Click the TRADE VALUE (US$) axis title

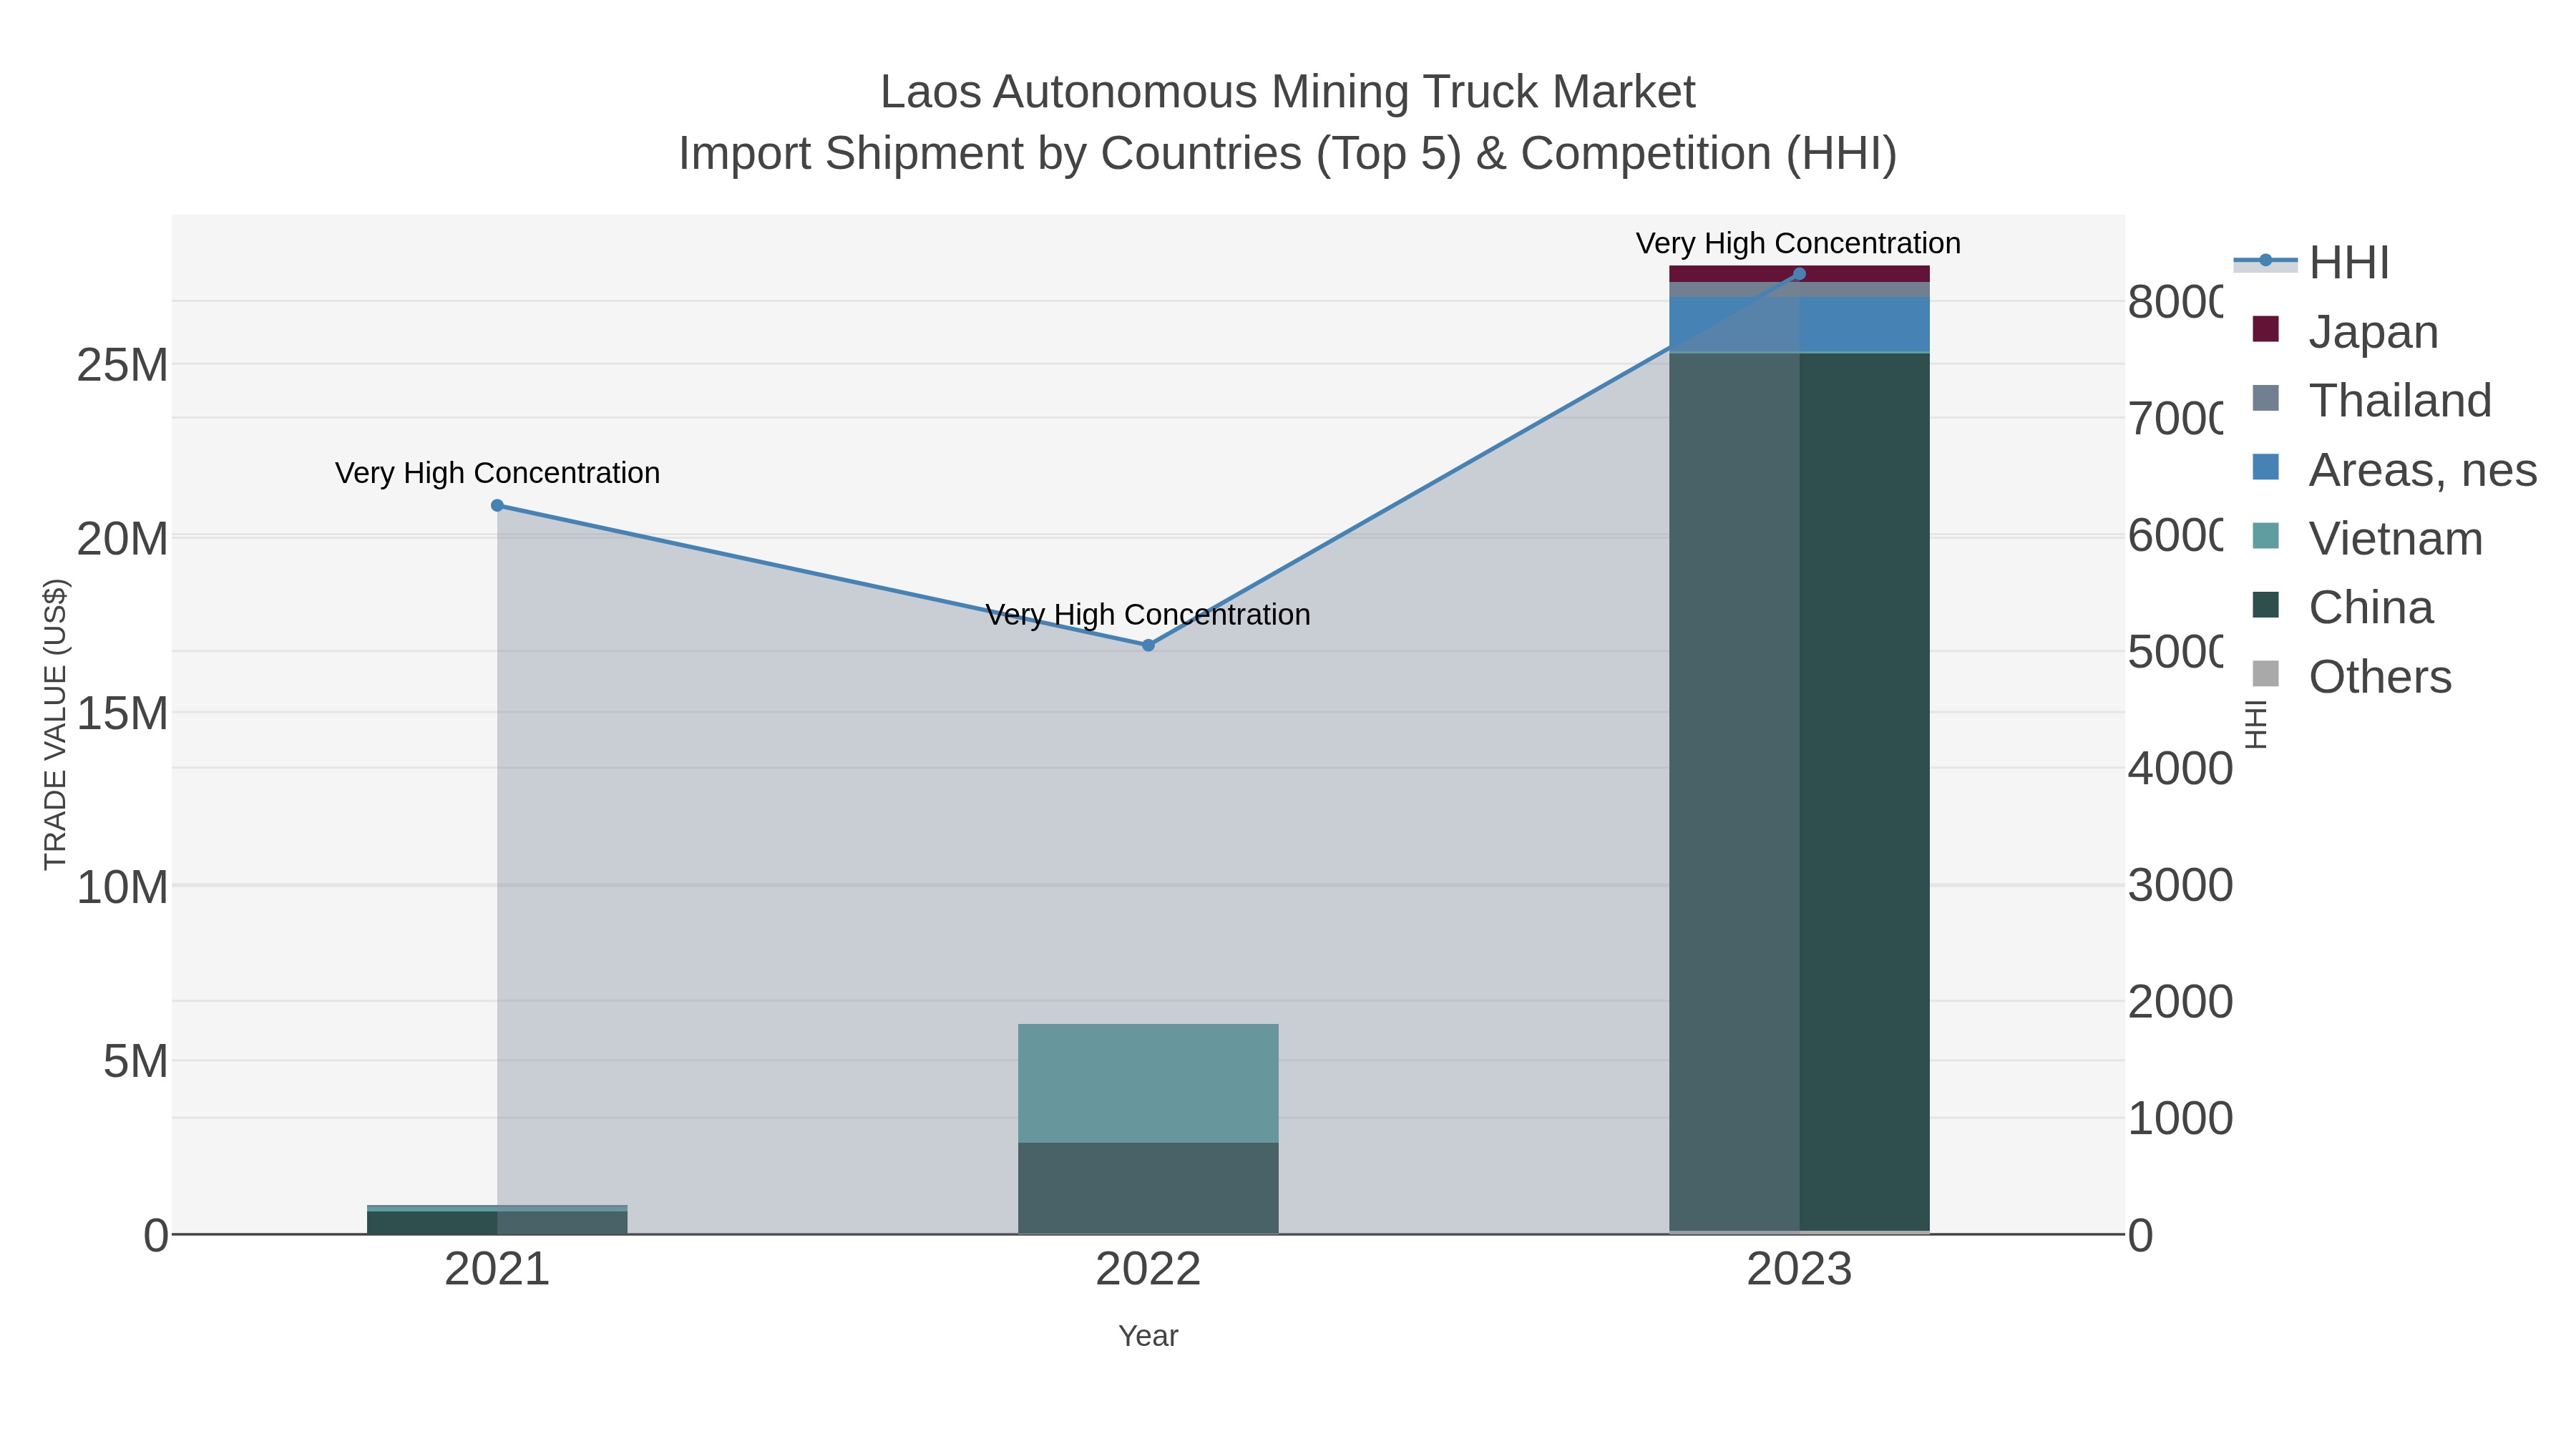55,724
